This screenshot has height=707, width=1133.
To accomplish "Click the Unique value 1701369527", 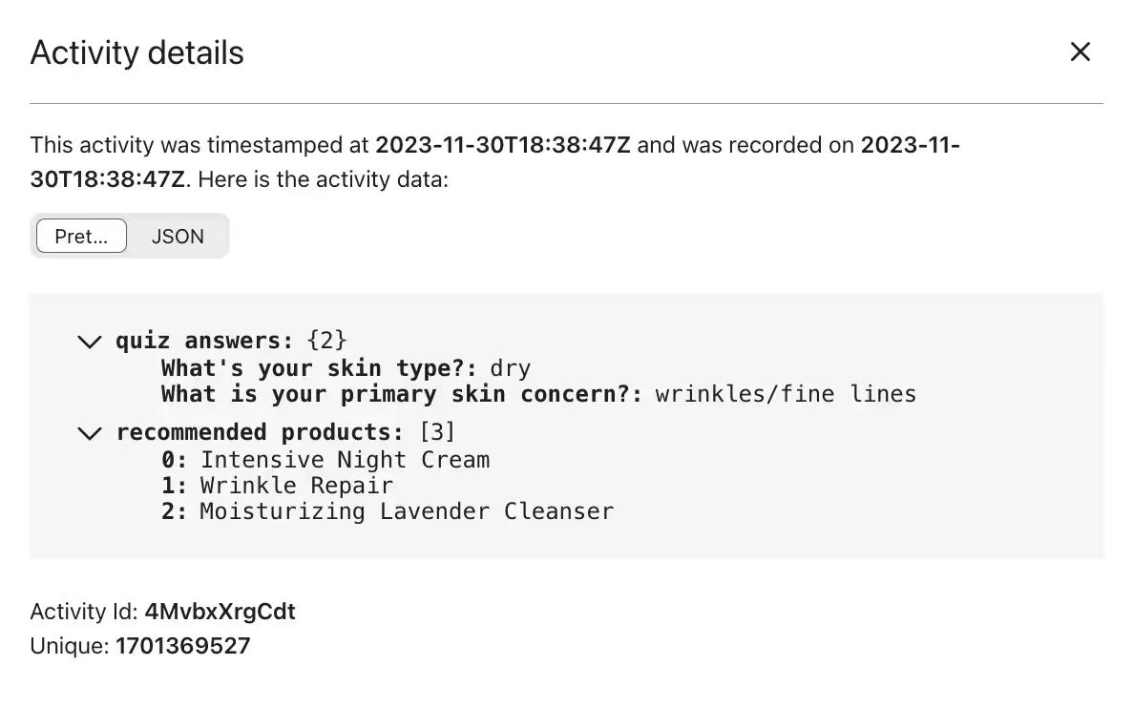I will [182, 646].
